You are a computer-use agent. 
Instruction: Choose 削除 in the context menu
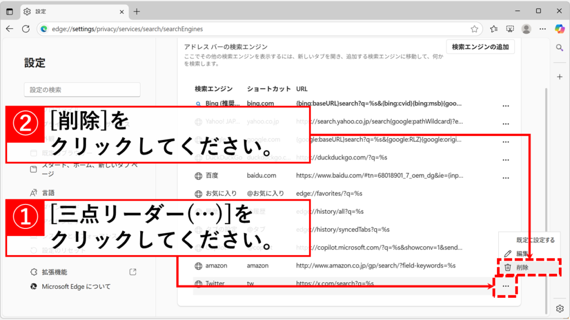(x=530, y=267)
